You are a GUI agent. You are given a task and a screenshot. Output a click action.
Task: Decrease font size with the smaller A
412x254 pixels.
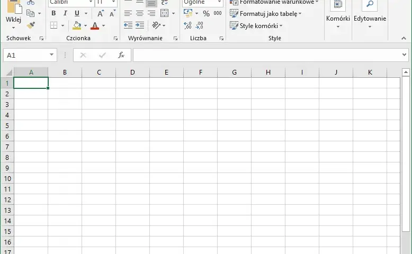coord(112,13)
